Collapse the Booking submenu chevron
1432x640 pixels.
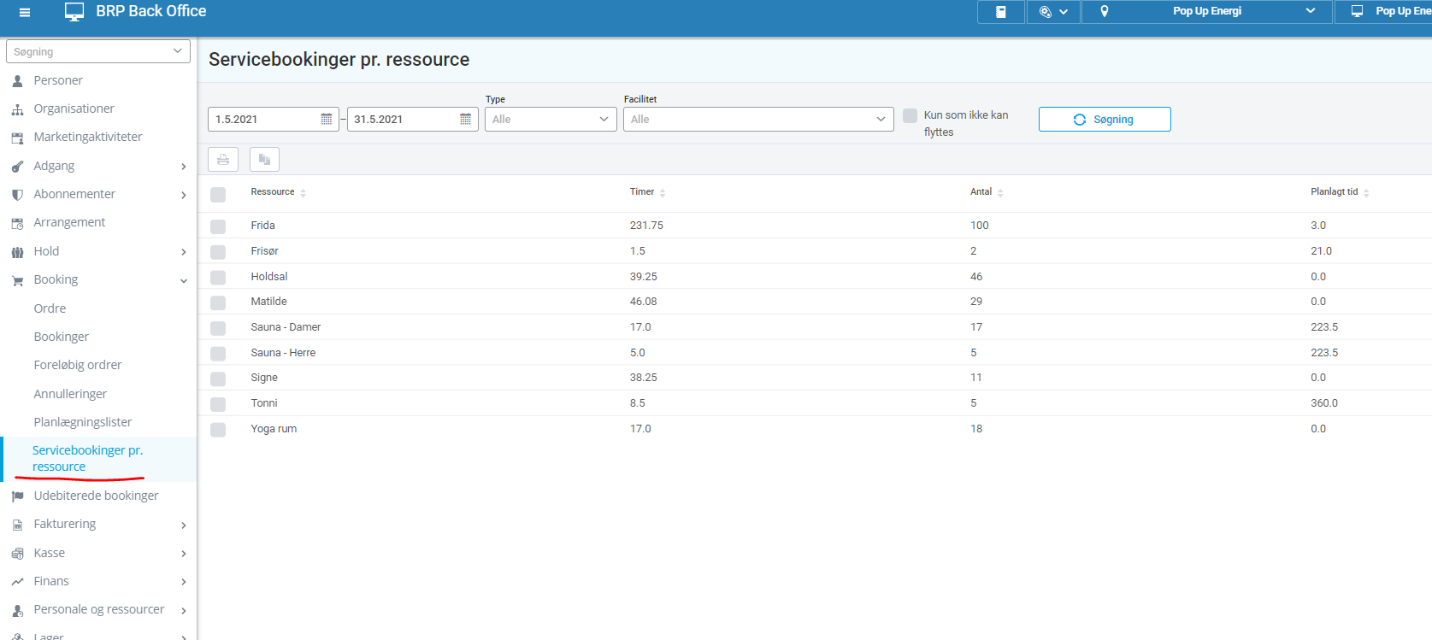pyautogui.click(x=184, y=280)
